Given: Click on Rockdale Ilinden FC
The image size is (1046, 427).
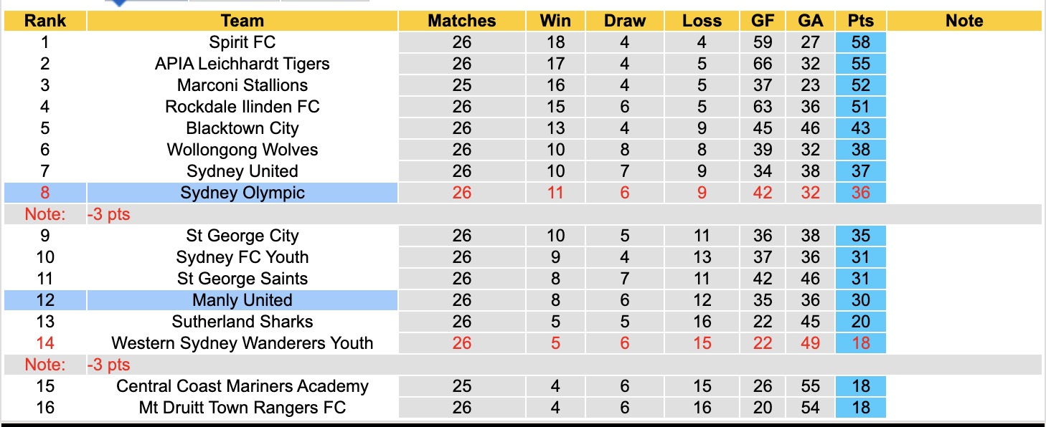Looking at the screenshot, I should pos(242,107).
